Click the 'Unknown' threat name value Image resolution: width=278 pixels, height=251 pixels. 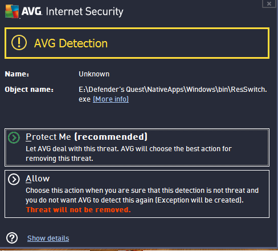coord(94,74)
